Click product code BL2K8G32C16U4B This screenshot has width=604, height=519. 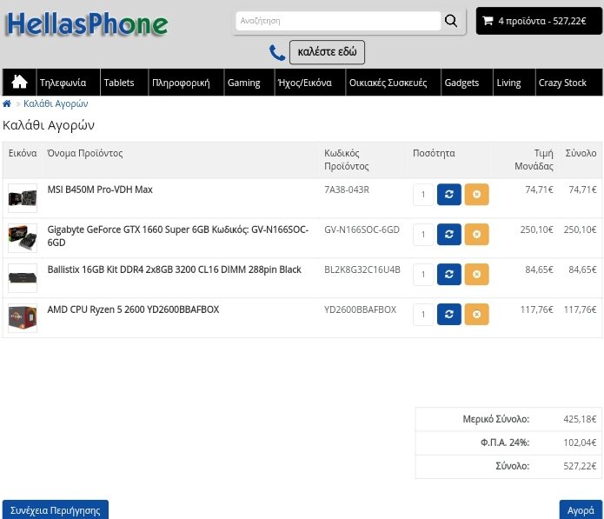pyautogui.click(x=362, y=269)
